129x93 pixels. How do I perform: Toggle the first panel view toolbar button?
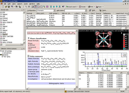click(33, 7)
